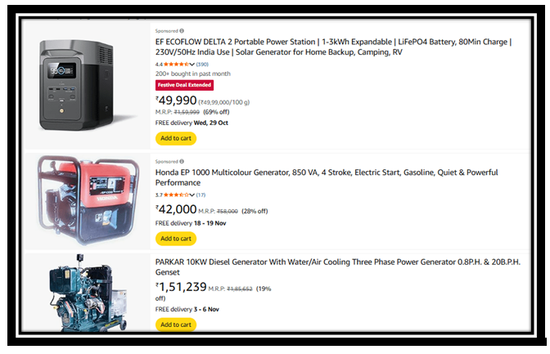Open the EcoFlow ratings breakdown chevron

coord(192,64)
